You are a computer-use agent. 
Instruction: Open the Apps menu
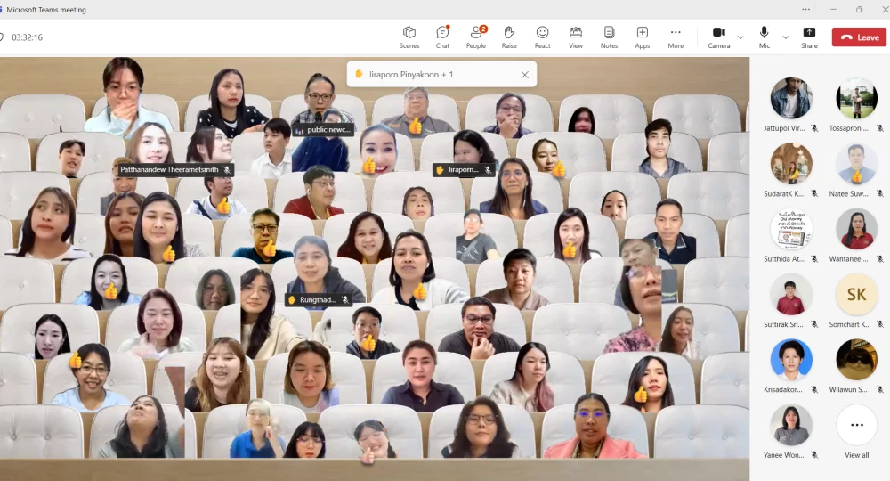(x=643, y=37)
